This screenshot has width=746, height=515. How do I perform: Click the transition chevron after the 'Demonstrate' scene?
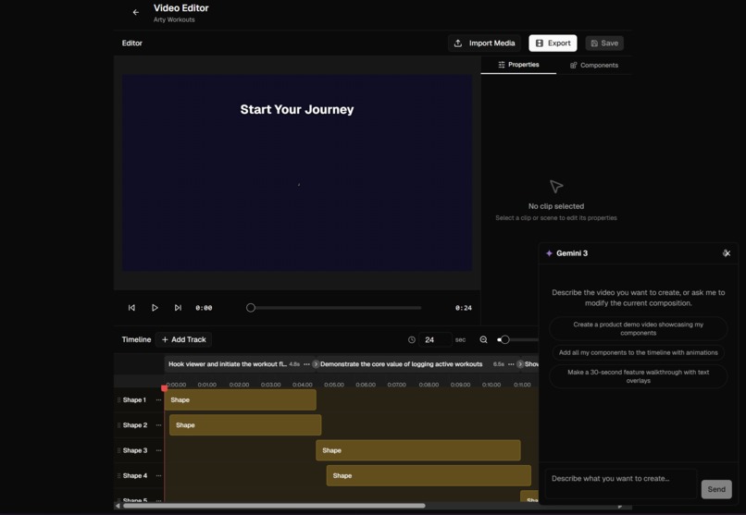point(520,364)
